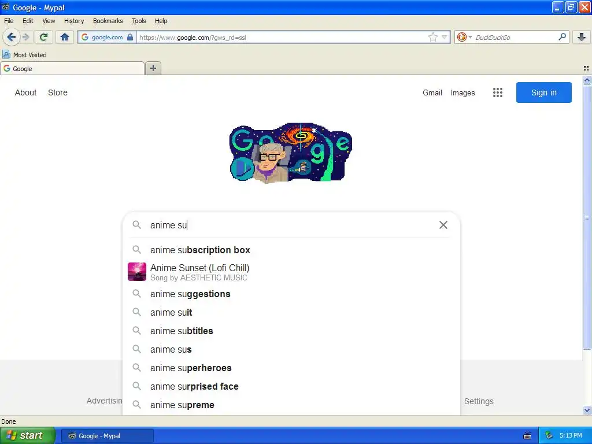The image size is (592, 444).
Task: Click the search bar magnifier icon
Action: coord(562,37)
